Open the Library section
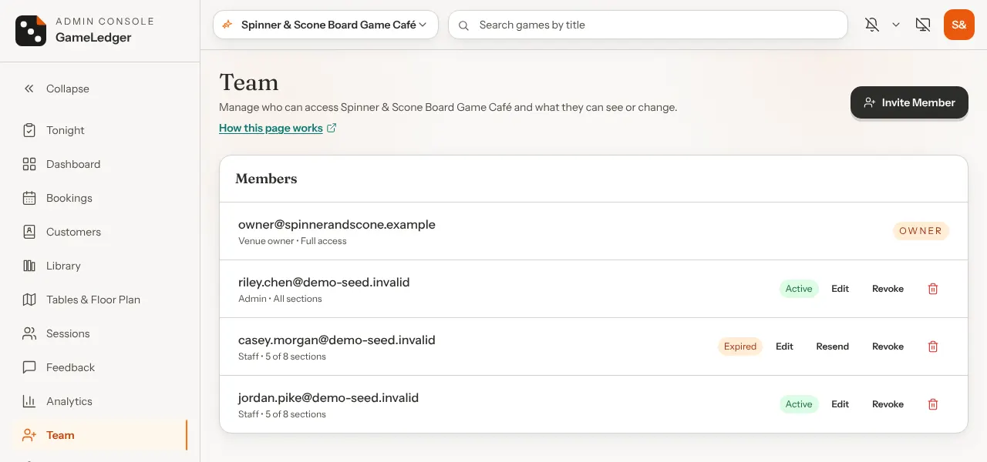 coord(100,266)
